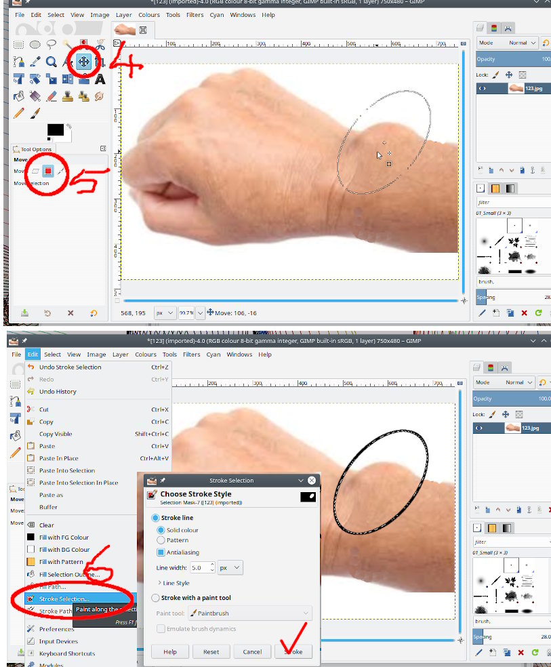Choose Stroke Selection... from Edit menu

81,599
